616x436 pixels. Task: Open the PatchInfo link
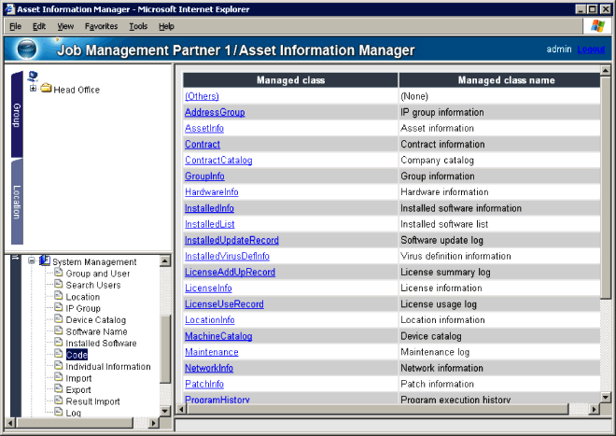click(204, 384)
